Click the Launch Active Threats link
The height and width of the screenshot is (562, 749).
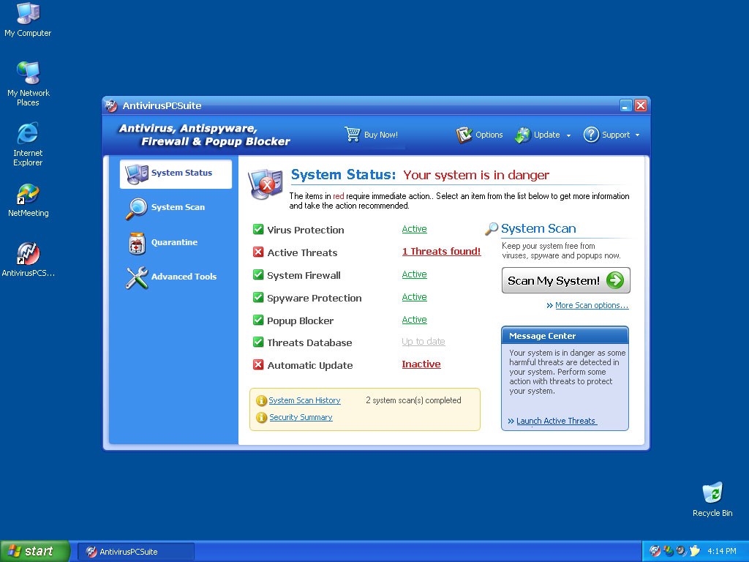point(556,421)
